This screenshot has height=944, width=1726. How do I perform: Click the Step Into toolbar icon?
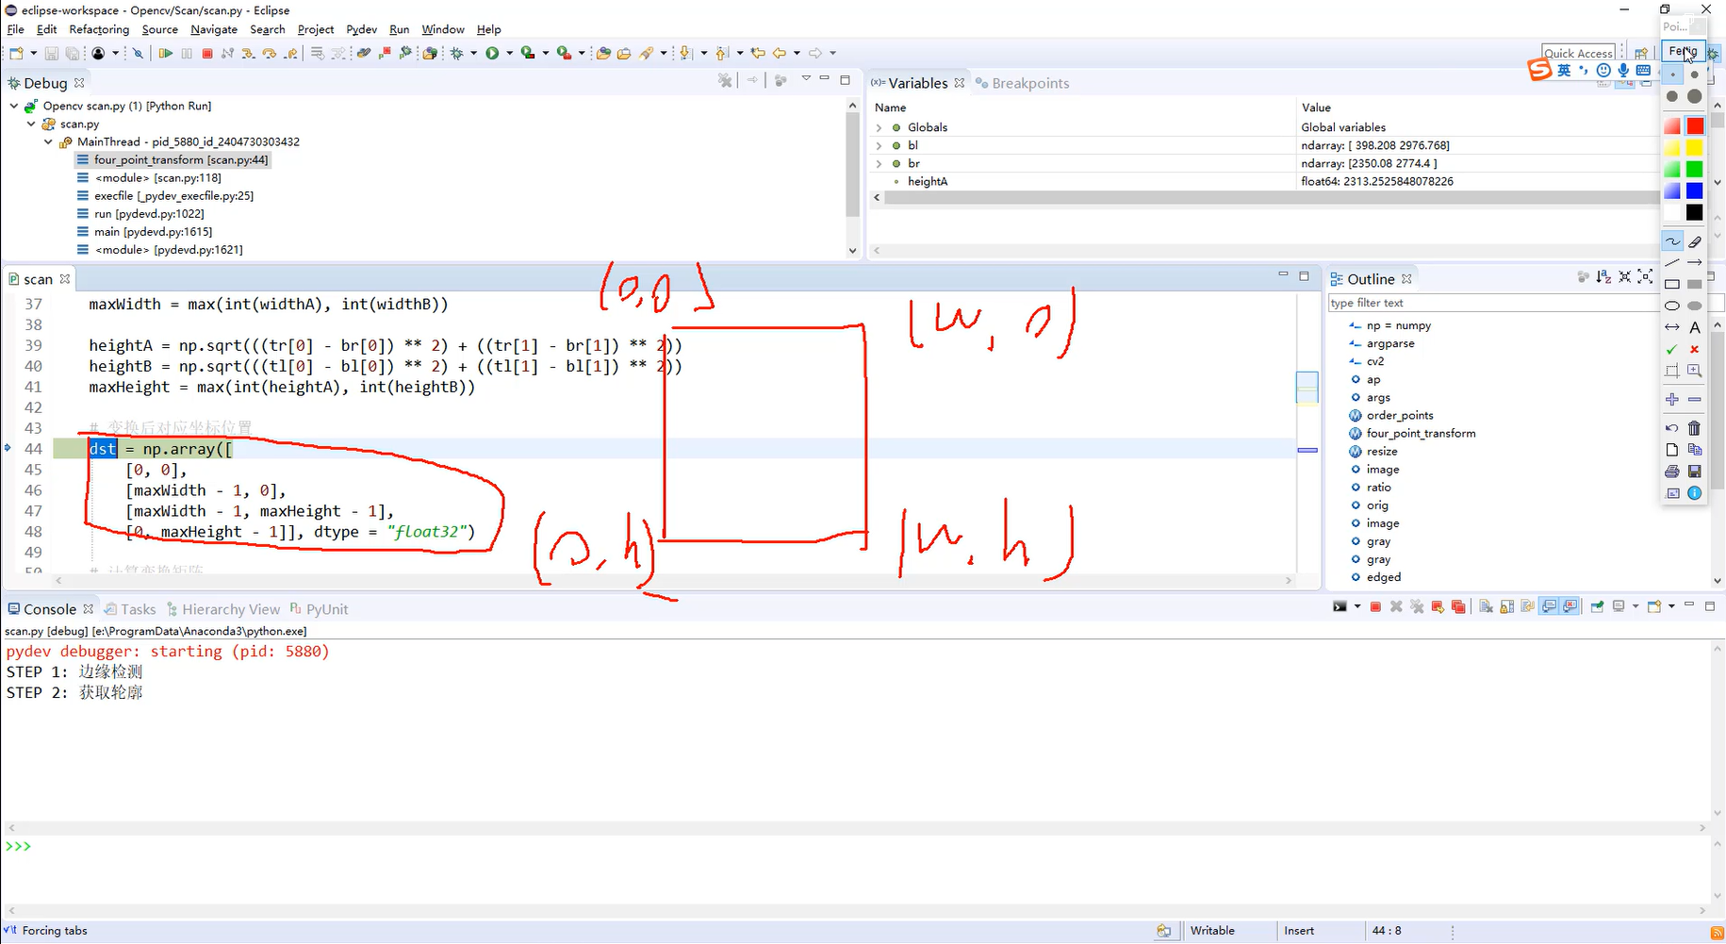[249, 54]
